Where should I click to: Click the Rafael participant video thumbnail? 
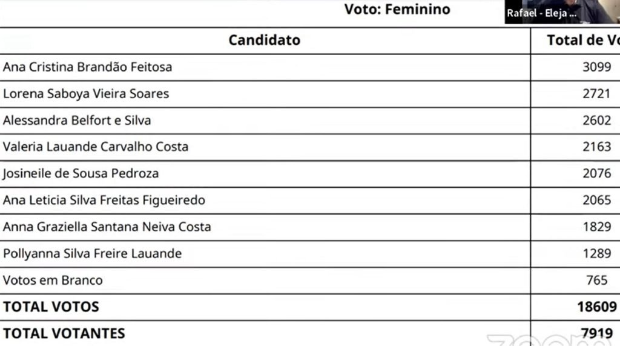562,12
